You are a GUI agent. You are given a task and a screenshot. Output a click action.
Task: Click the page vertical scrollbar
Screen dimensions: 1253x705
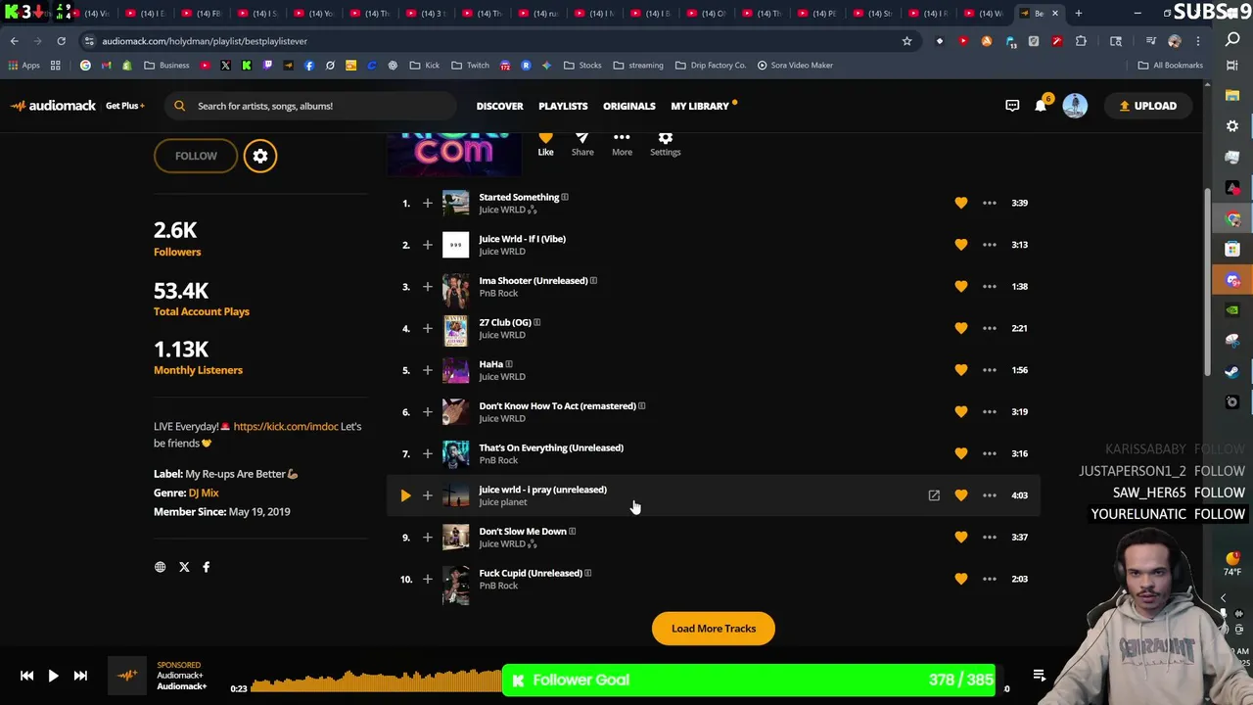pos(1206,284)
